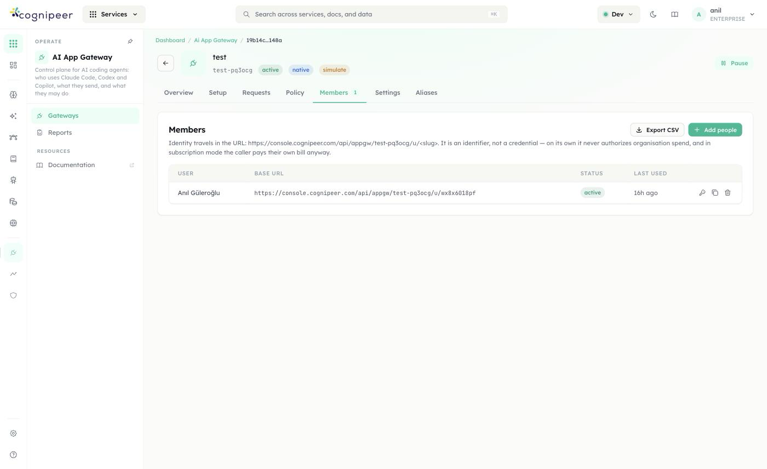Go back using the arrow button

coord(165,63)
